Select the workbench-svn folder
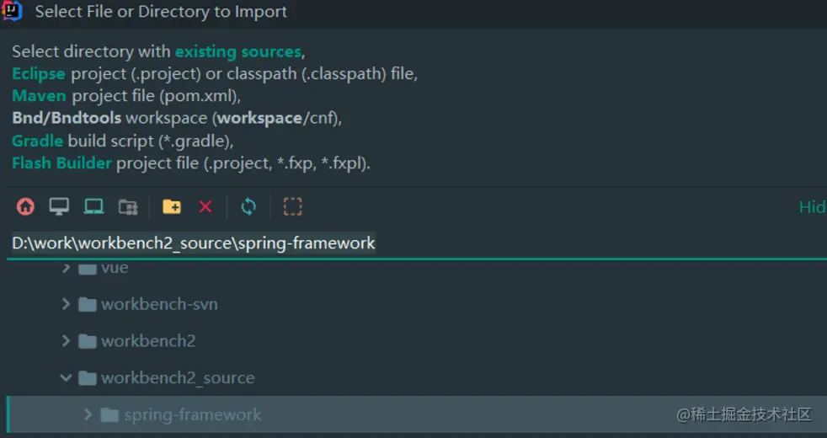The image size is (827, 438). (159, 304)
